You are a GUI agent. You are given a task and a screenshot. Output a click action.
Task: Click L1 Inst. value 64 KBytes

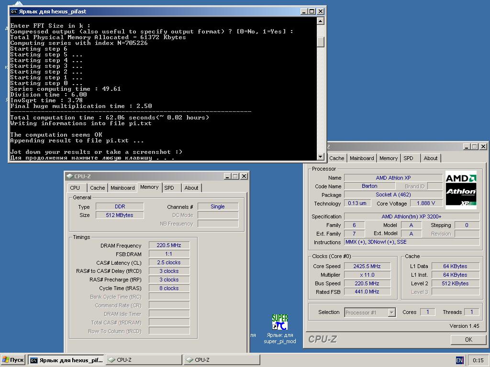tap(456, 275)
